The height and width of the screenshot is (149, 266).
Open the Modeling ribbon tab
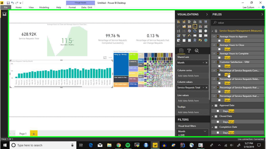tap(44, 7)
